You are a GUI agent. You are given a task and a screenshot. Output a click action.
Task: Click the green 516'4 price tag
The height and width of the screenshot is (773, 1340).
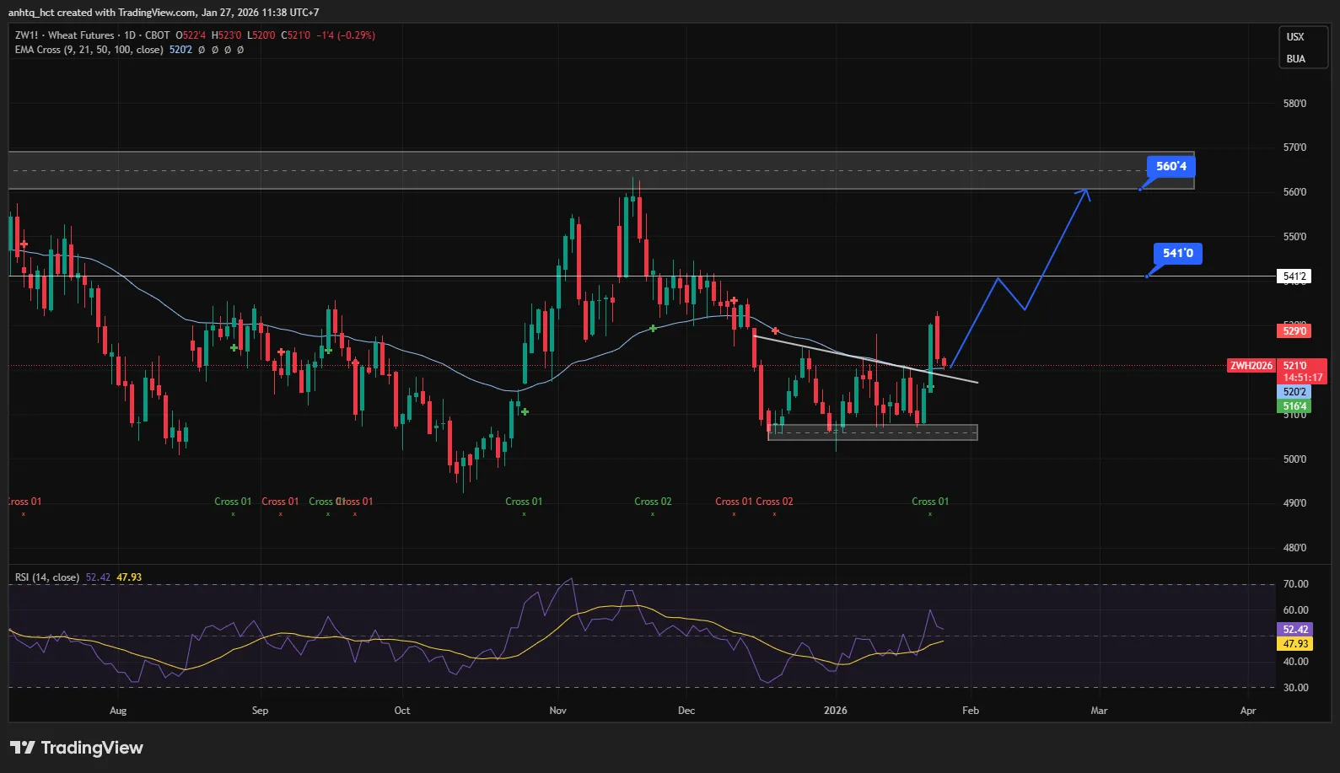click(x=1294, y=406)
